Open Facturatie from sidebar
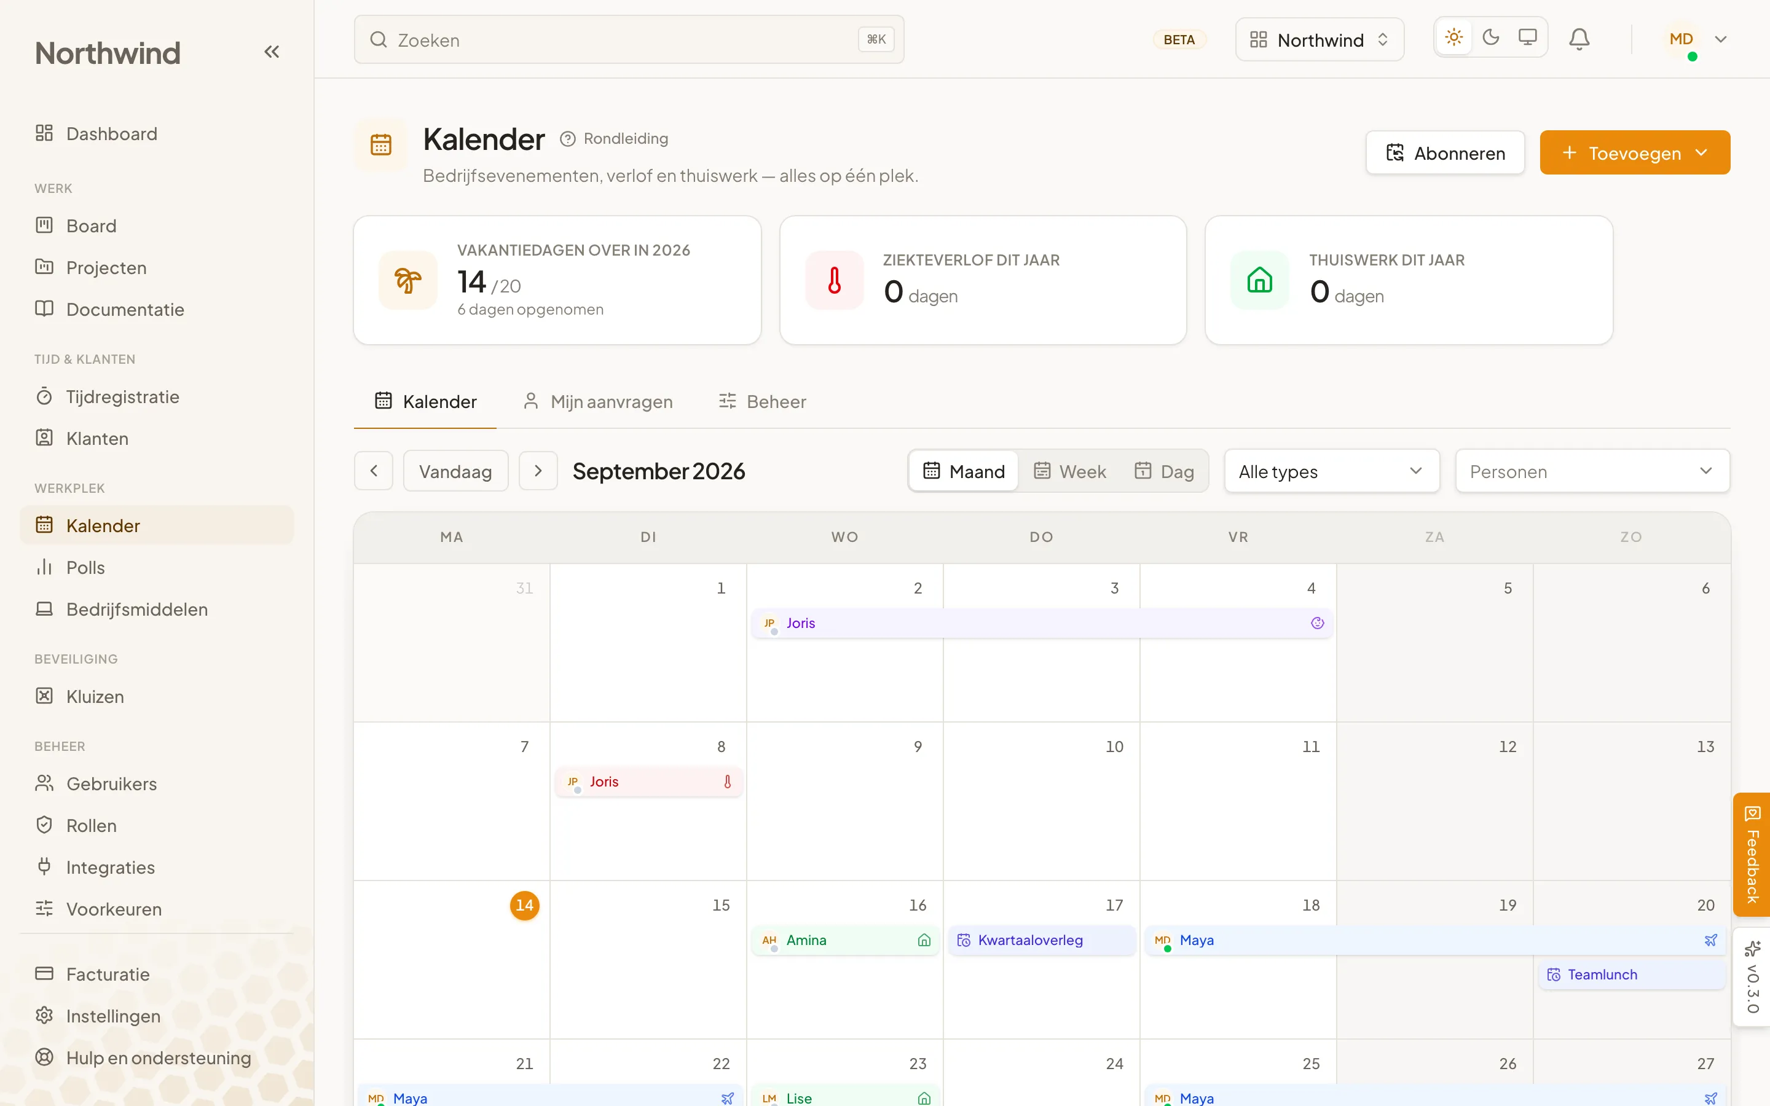The height and width of the screenshot is (1106, 1770). [157, 975]
